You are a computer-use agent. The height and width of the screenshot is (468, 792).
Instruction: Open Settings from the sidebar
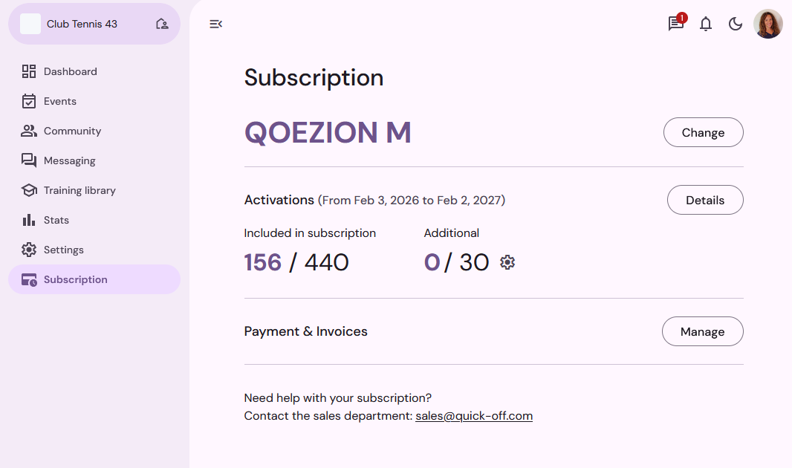click(63, 250)
